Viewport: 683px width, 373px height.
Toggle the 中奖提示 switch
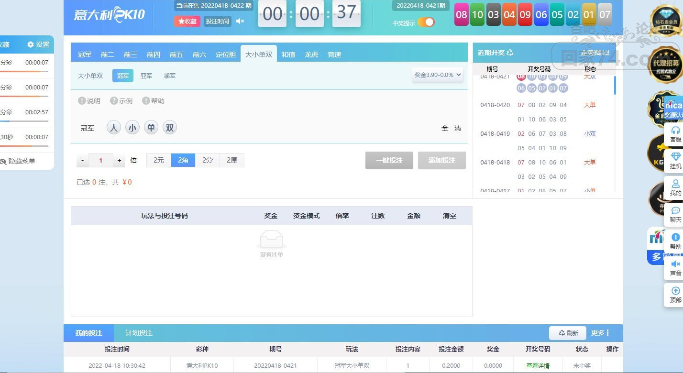[x=426, y=22]
